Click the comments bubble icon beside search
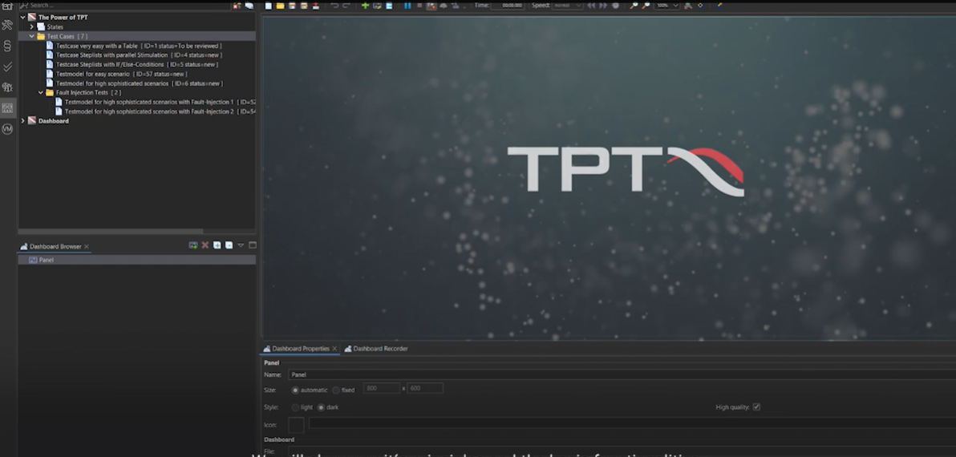The height and width of the screenshot is (457, 956). [249, 6]
